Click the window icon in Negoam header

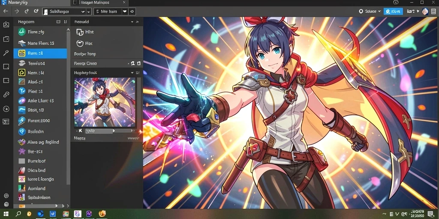58,21
